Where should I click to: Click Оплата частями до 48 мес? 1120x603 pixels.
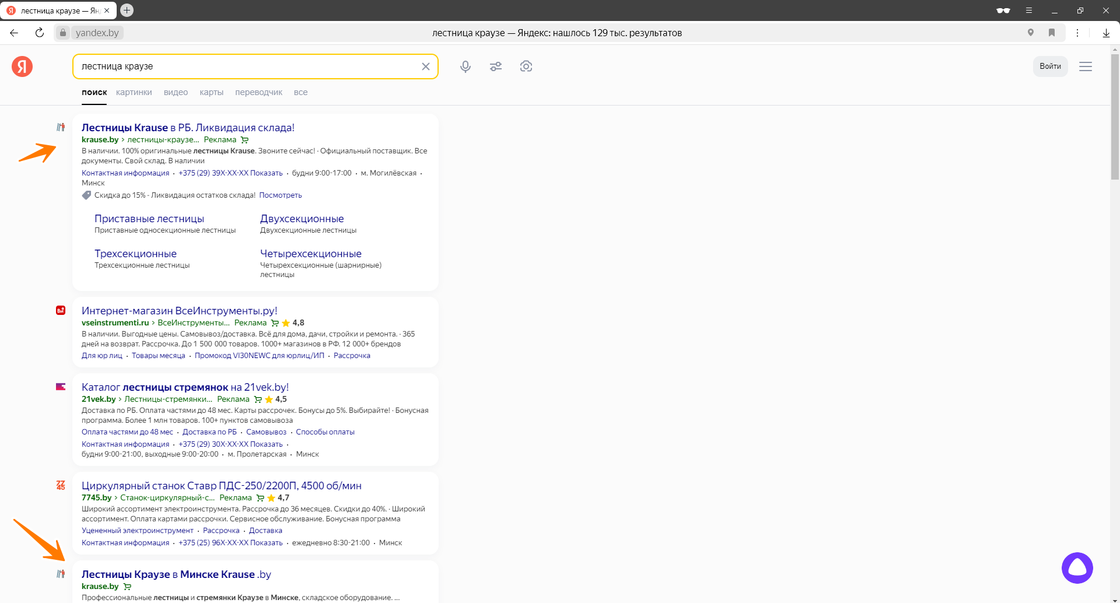tap(127, 432)
